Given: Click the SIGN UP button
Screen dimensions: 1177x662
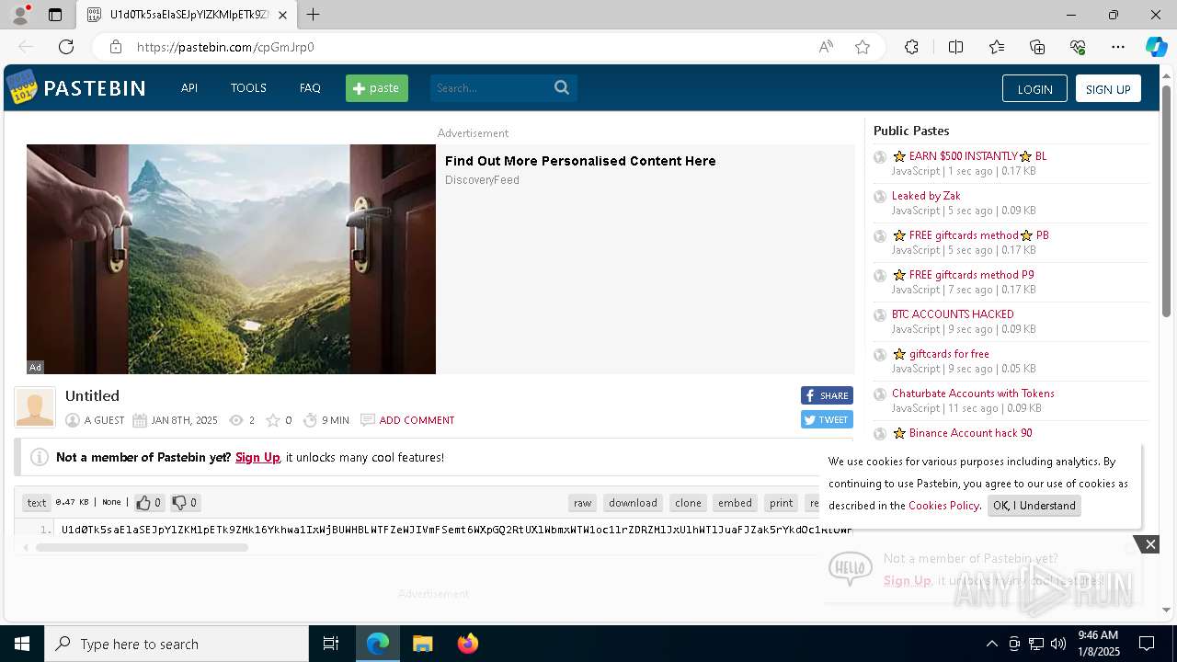Looking at the screenshot, I should pyautogui.click(x=1108, y=88).
